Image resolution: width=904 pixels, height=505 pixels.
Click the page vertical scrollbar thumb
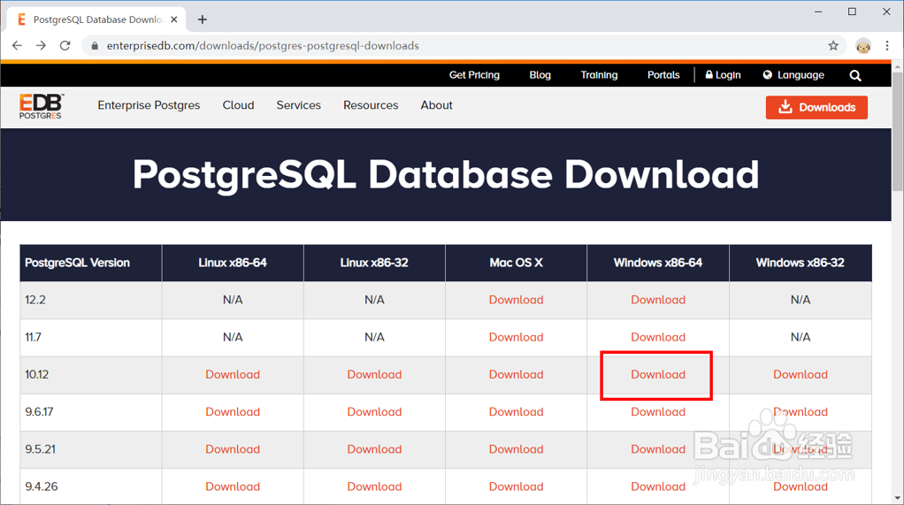point(898,133)
